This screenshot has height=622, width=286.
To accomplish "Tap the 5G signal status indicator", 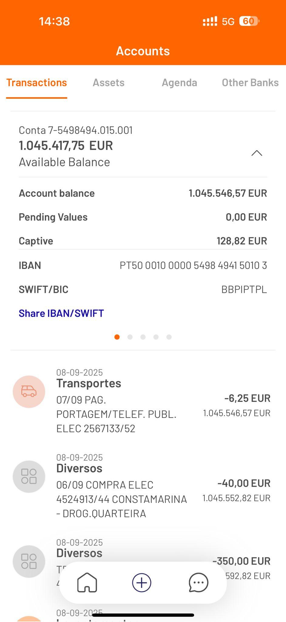I will (228, 22).
